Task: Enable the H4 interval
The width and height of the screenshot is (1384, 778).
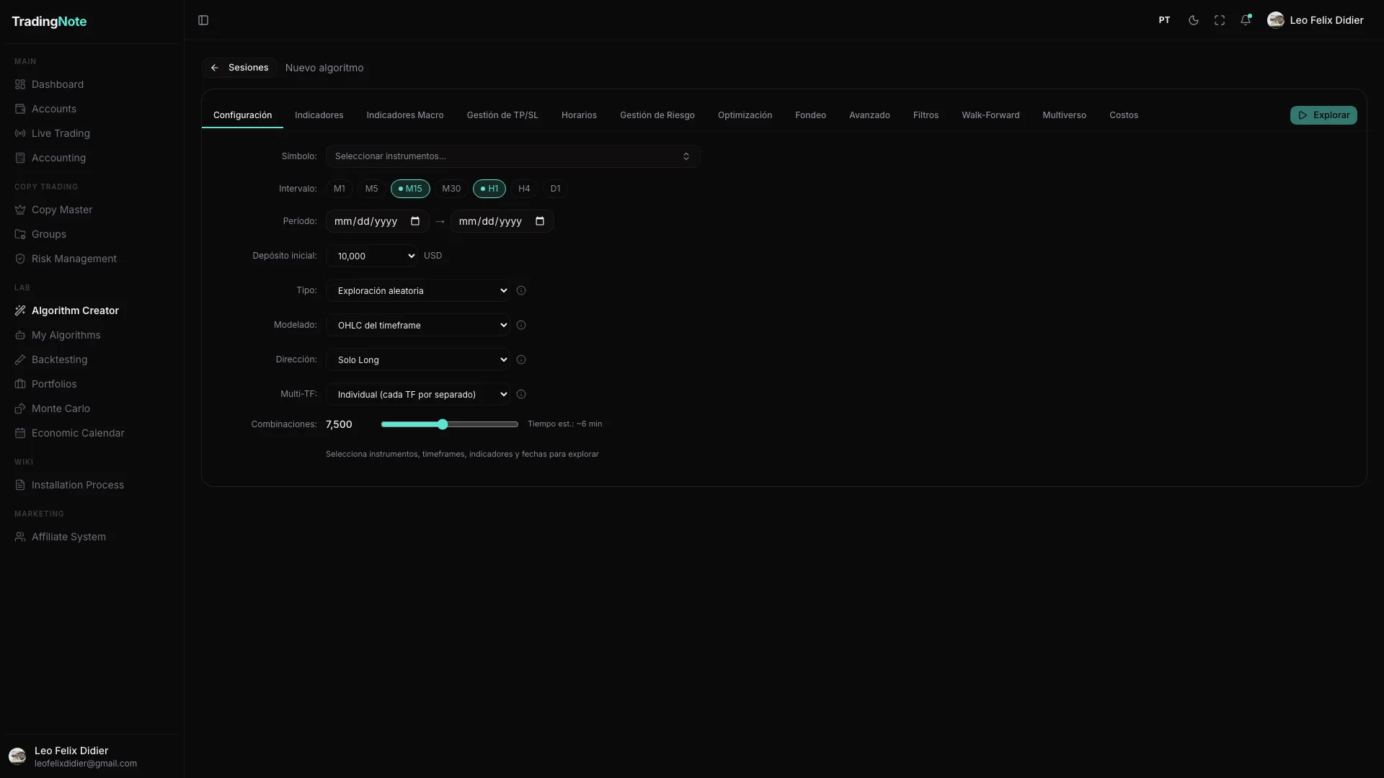Action: [x=524, y=189]
